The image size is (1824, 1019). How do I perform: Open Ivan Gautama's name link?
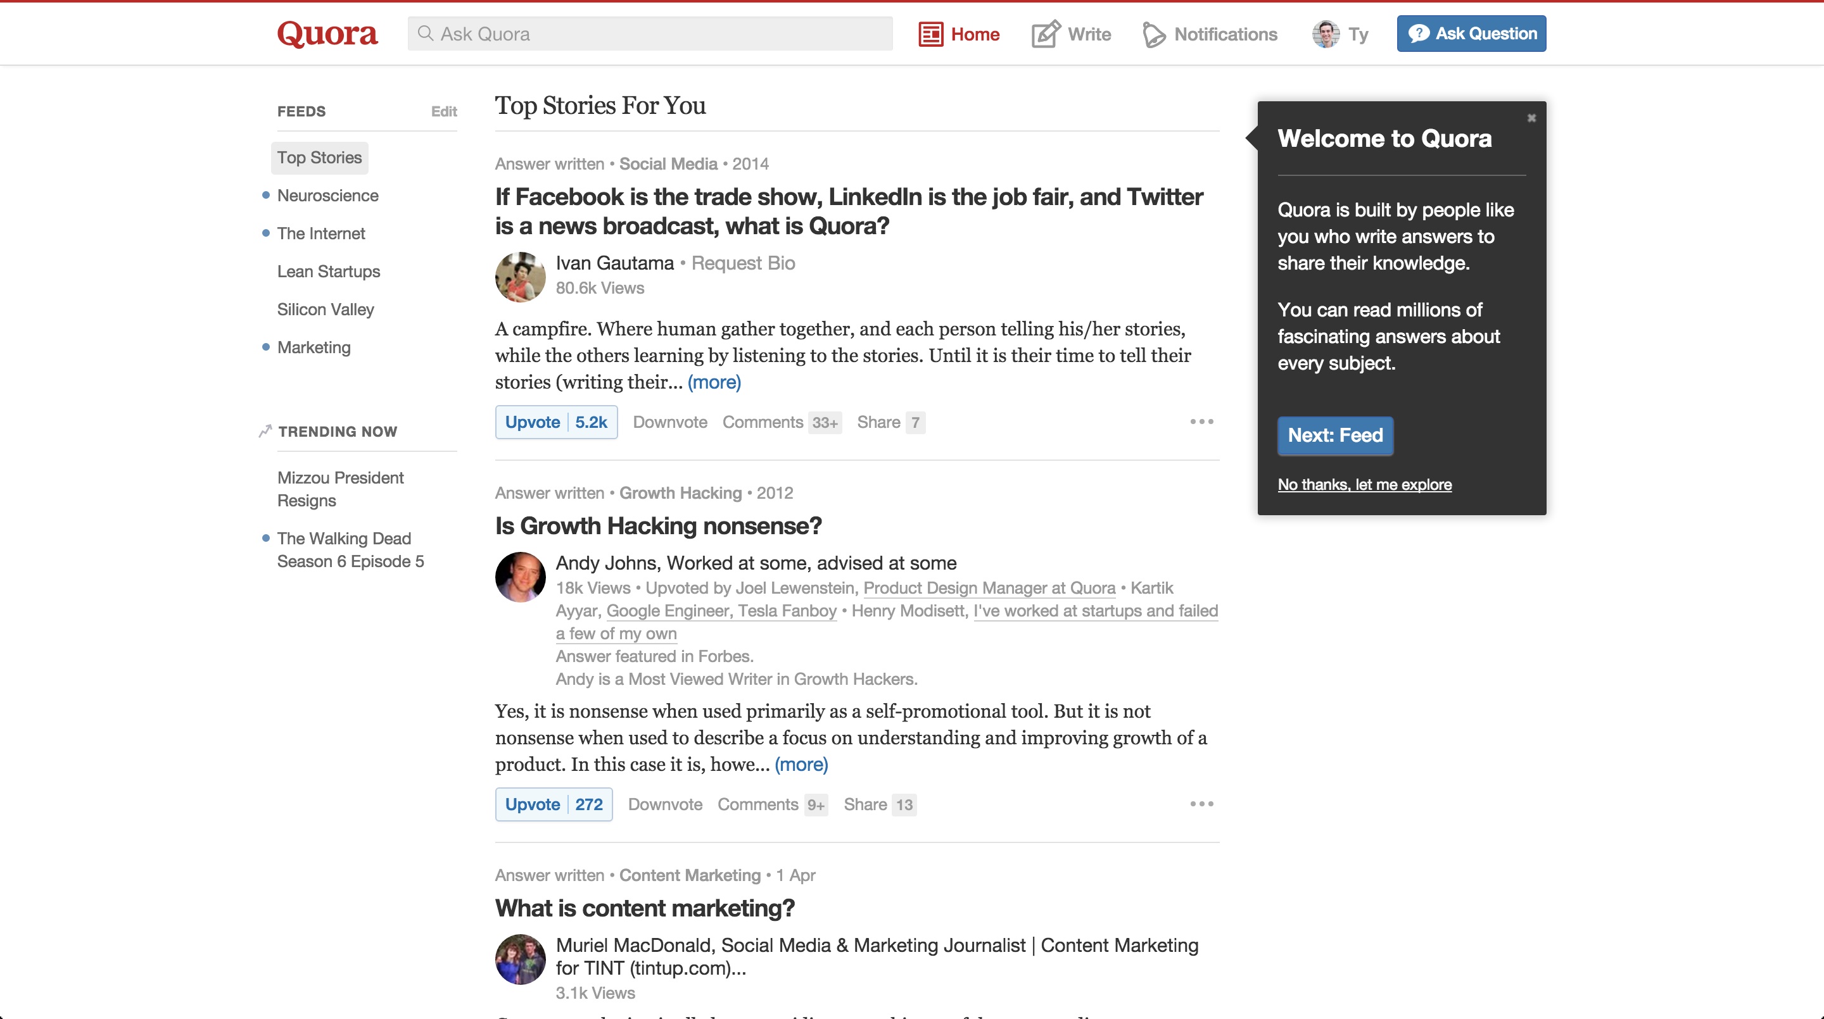click(614, 263)
